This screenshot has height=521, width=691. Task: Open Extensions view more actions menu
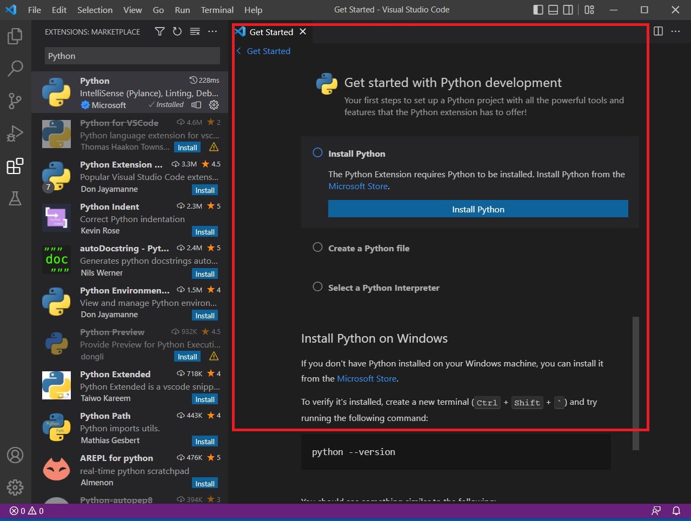tap(212, 32)
